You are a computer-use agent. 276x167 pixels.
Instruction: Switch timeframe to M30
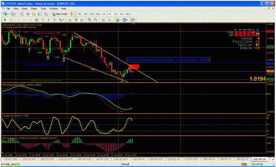98,14
